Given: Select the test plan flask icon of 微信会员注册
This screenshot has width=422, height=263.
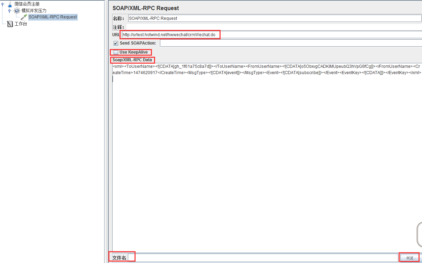Looking at the screenshot, I should click(10, 4).
